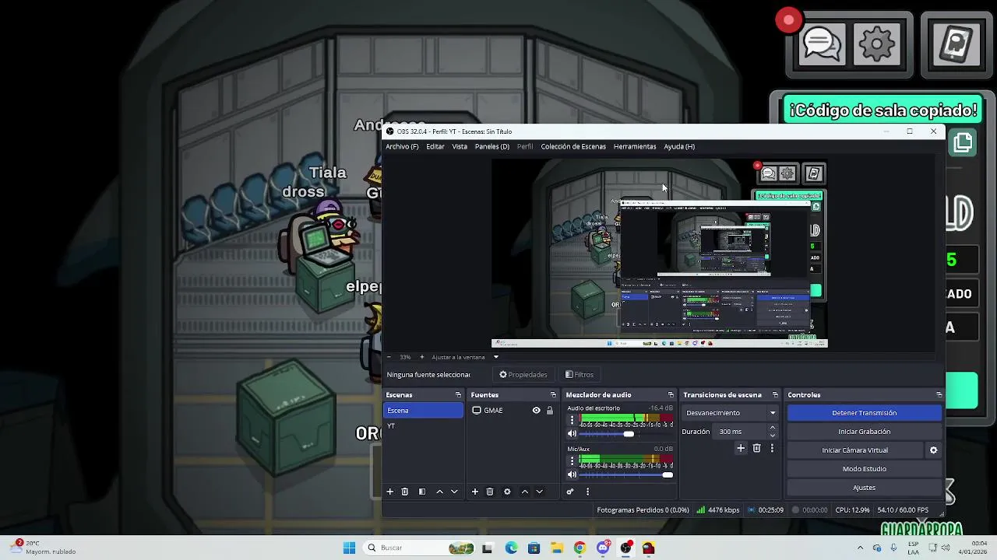
Task: Mute Mic/Aux speaker icon
Action: 572,474
